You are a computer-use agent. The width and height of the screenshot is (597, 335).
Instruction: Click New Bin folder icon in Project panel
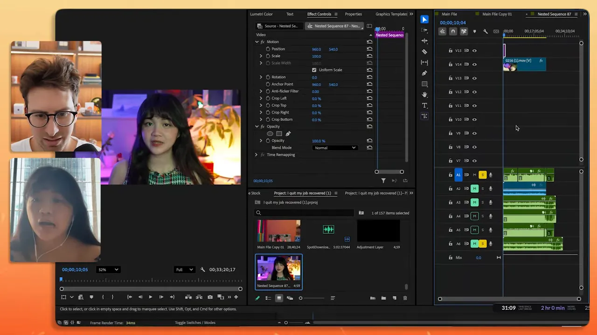point(383,298)
